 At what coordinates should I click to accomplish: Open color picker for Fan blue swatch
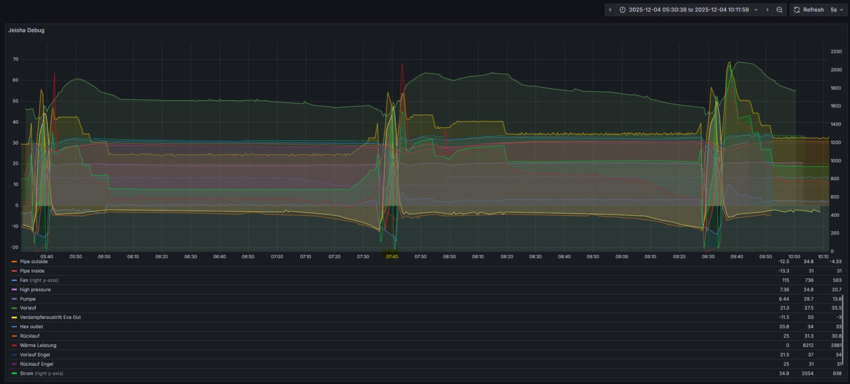(14, 280)
